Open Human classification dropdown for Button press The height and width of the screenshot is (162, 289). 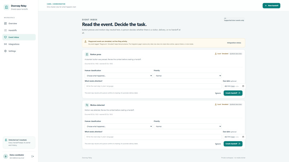click(119, 76)
